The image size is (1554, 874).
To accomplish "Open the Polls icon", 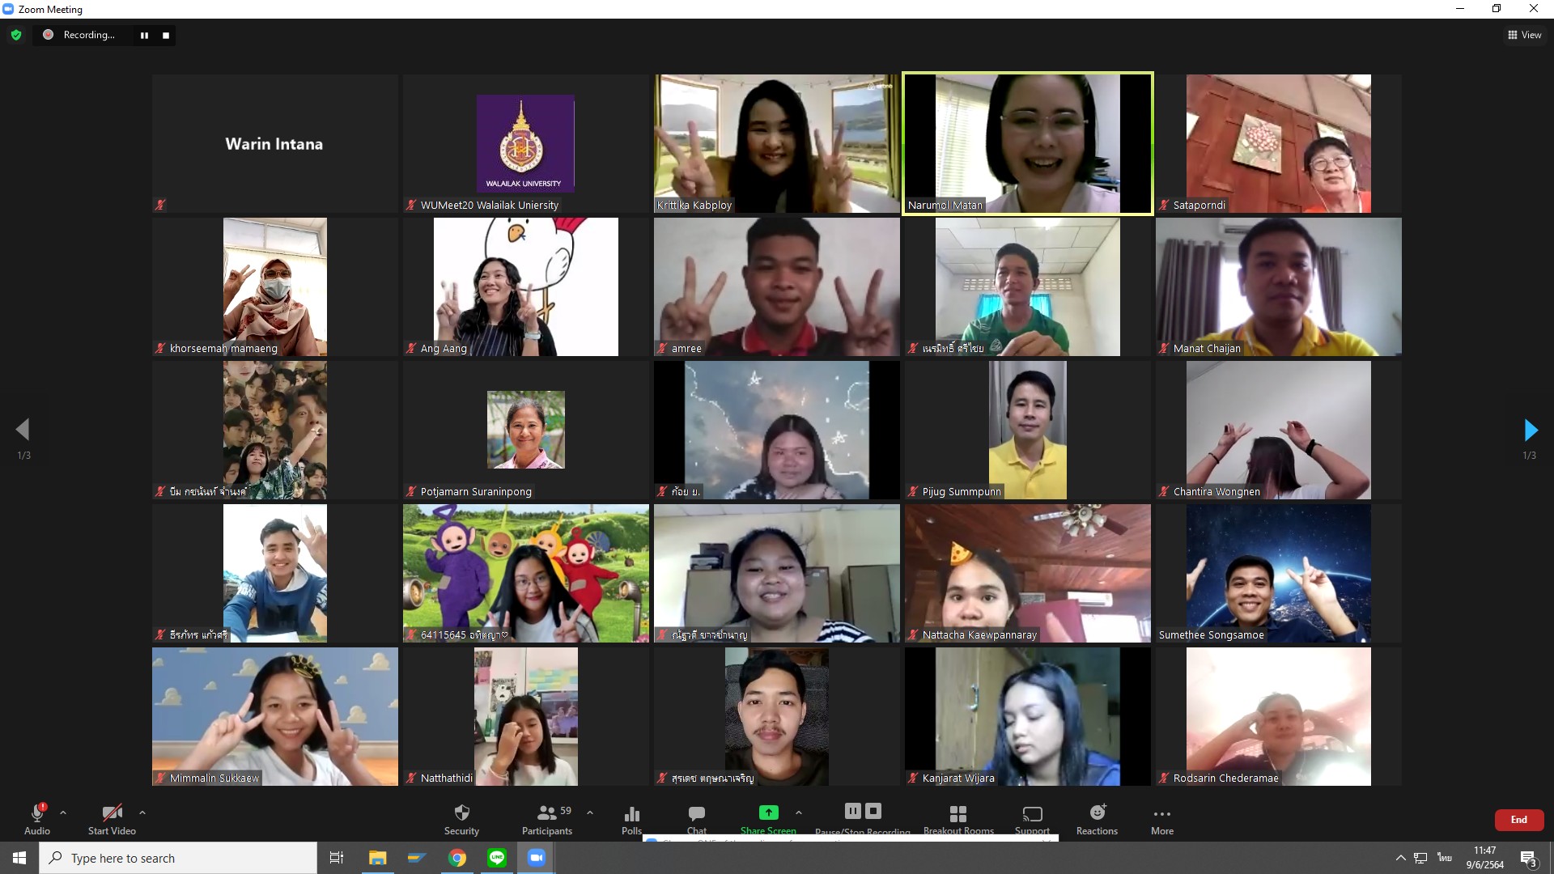I will [631, 814].
